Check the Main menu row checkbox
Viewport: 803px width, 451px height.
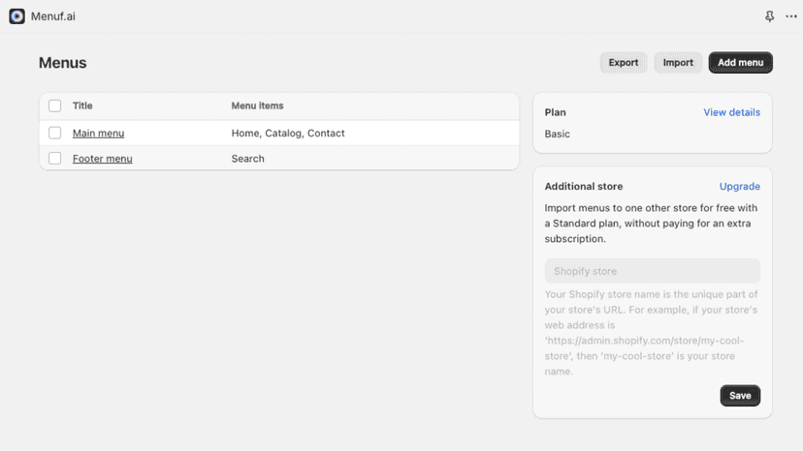coord(55,133)
